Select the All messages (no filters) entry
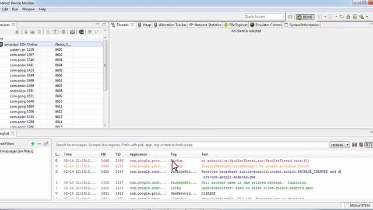373x210 pixels. pos(17,151)
